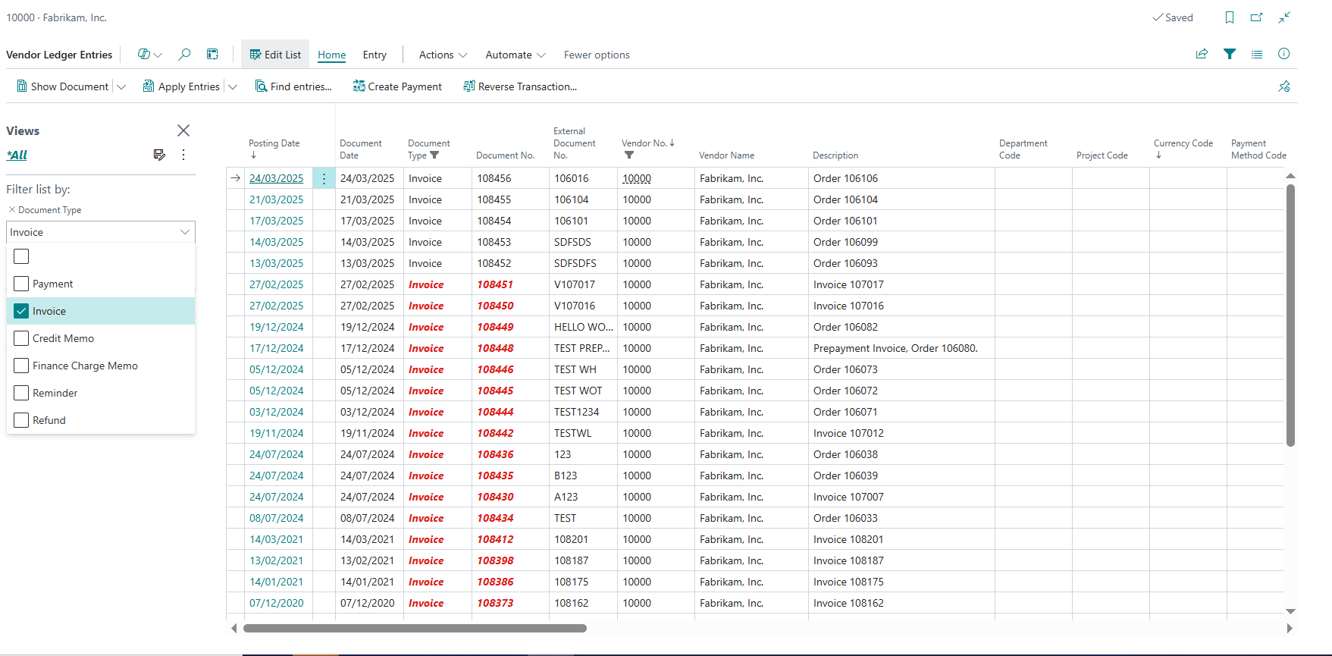
Task: Click the share icon
Action: (1202, 54)
